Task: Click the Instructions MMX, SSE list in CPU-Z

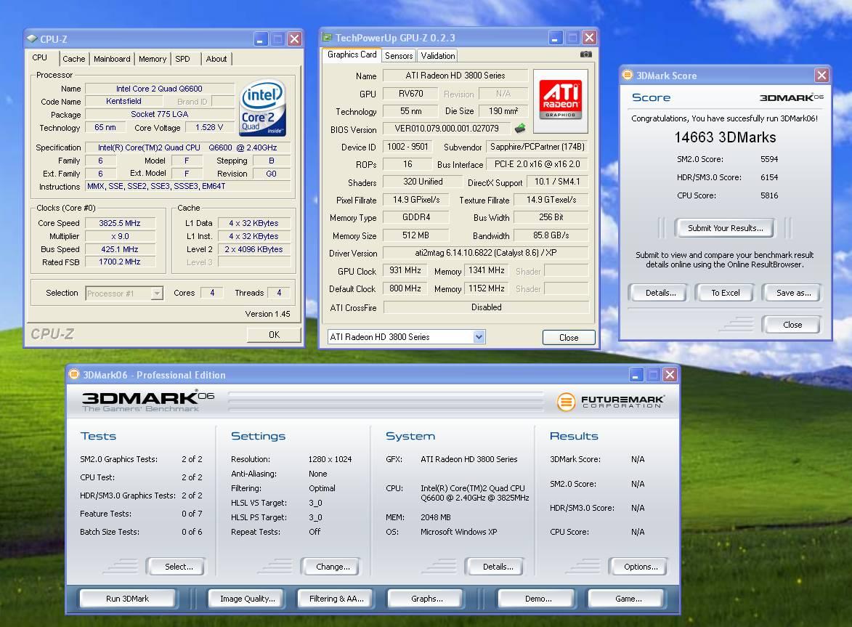Action: coord(188,186)
